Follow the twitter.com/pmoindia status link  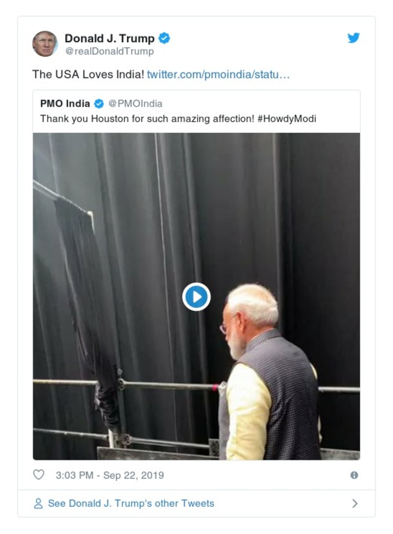(x=218, y=74)
